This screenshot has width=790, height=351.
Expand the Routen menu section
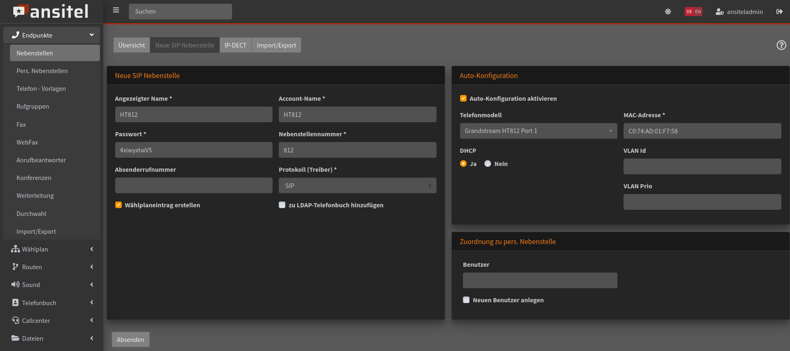(52, 267)
